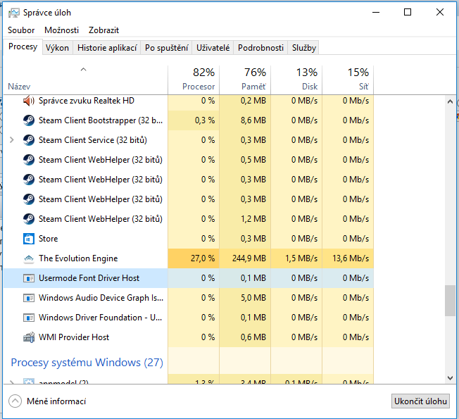The width and height of the screenshot is (459, 419).
Task: Collapse the Název column sort arrow
Action: pyautogui.click(x=83, y=70)
